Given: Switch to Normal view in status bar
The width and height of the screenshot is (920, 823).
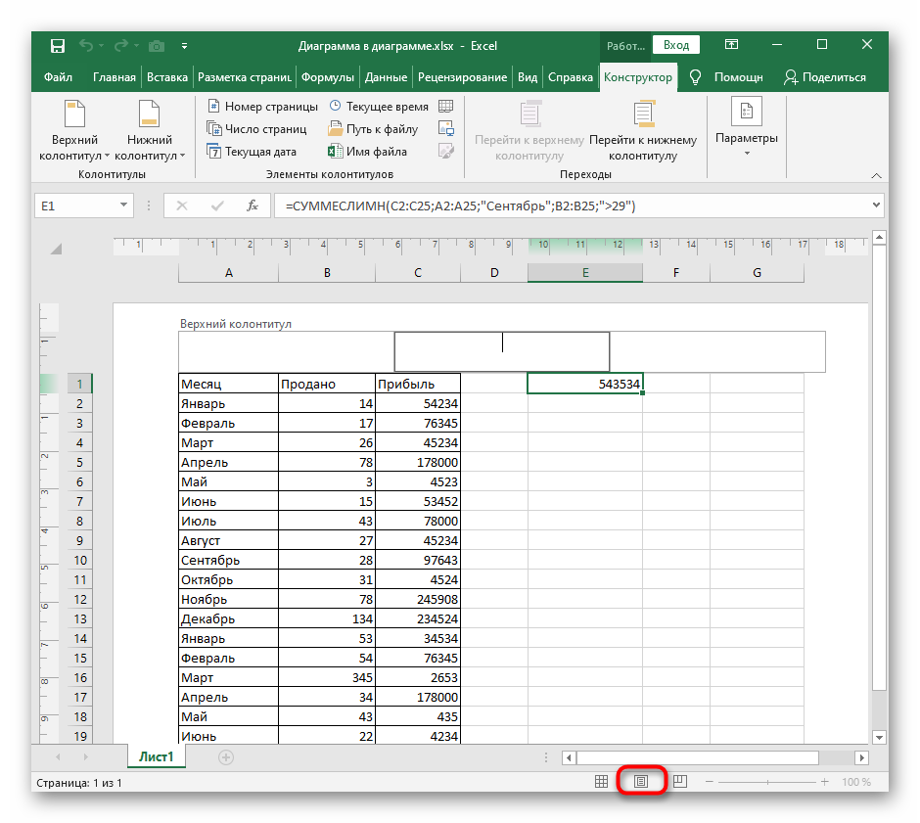Looking at the screenshot, I should point(603,782).
